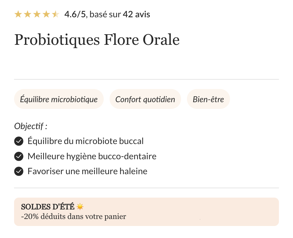Click the SOLDES D'ÉTÉ banner heading
Screen dimensions: 293x238
coord(48,207)
